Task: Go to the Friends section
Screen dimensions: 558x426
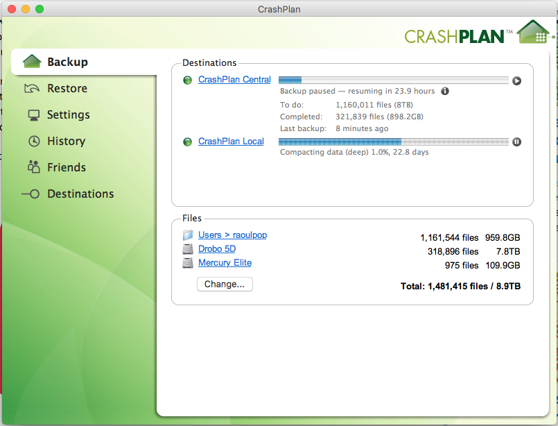Action: (67, 167)
